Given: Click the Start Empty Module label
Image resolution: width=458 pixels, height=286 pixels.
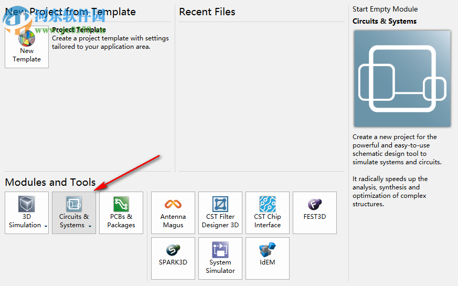Looking at the screenshot, I should pyautogui.click(x=385, y=9).
